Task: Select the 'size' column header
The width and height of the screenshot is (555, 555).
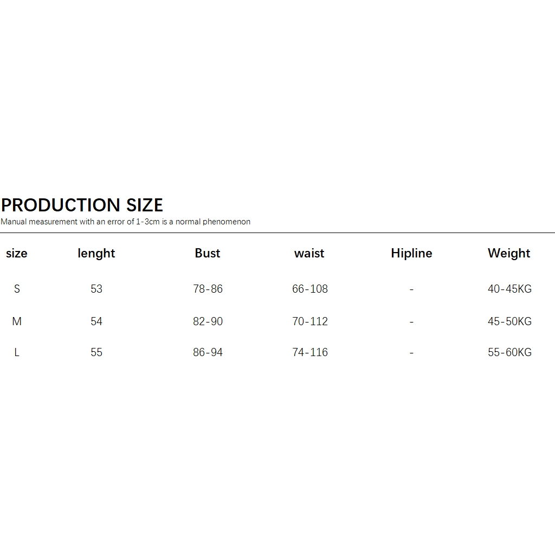Action: pyautogui.click(x=17, y=253)
